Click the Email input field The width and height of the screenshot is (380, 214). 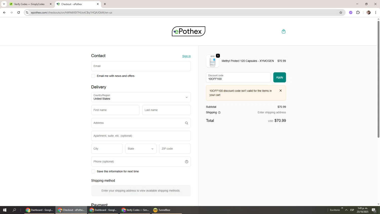[x=141, y=66]
